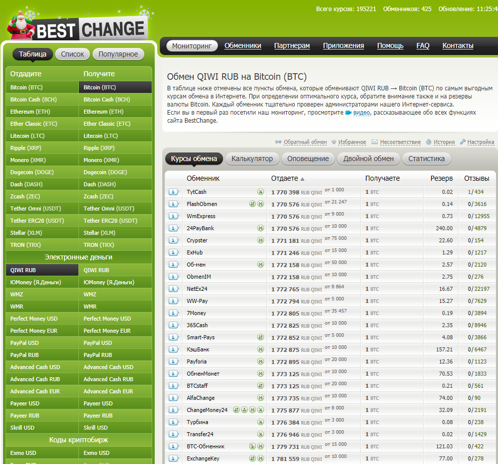
Task: Open the Оповещение tab
Action: 308,159
